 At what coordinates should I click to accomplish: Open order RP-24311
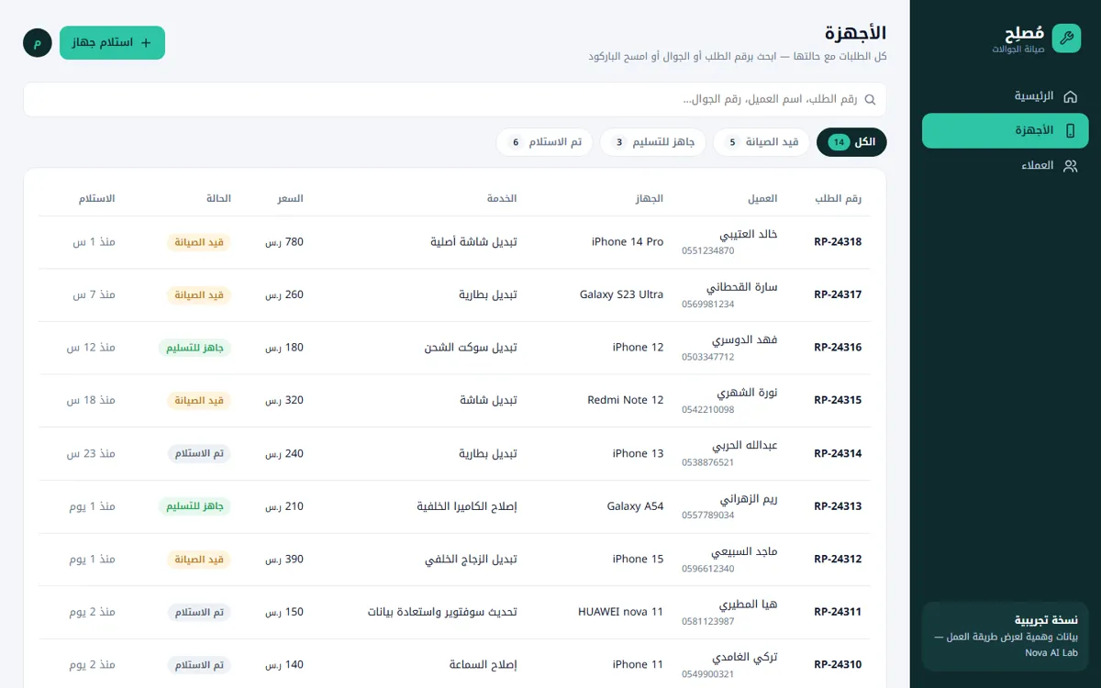tap(838, 612)
